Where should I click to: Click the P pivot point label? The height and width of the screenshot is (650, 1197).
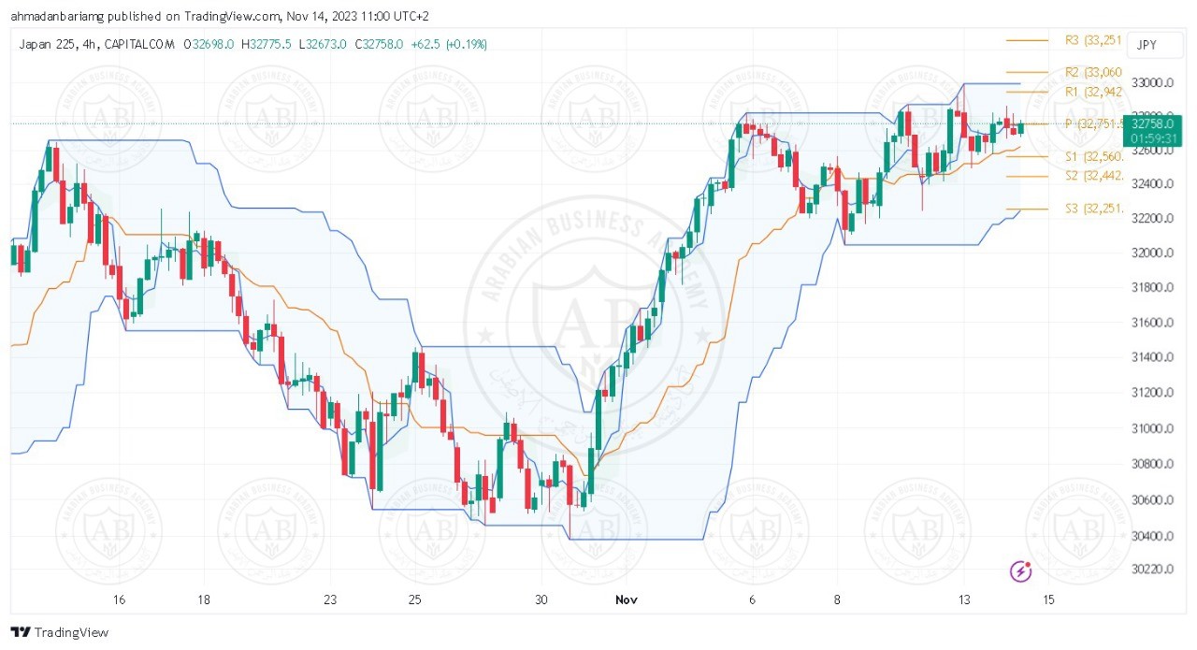[1093, 123]
